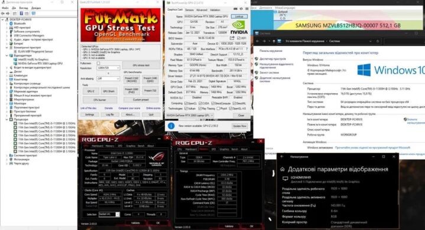The width and height of the screenshot is (425, 230).
Task: Click the blue info icon in GPU-Z update notice
Action: click(171, 126)
